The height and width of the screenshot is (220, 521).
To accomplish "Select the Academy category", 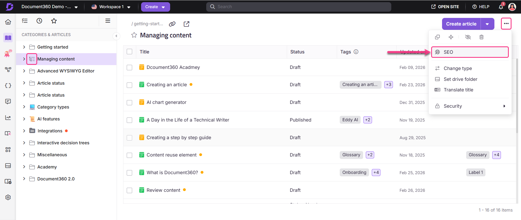I will pos(47,167).
